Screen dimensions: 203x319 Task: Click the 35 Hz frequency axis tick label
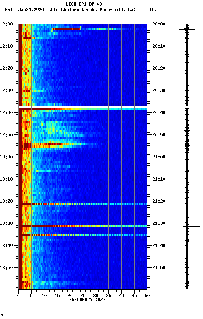coord(108,296)
